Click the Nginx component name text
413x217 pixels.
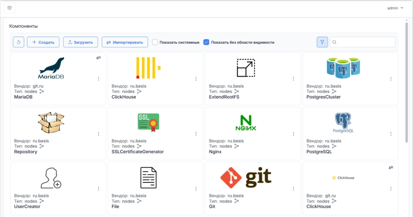tap(215, 152)
